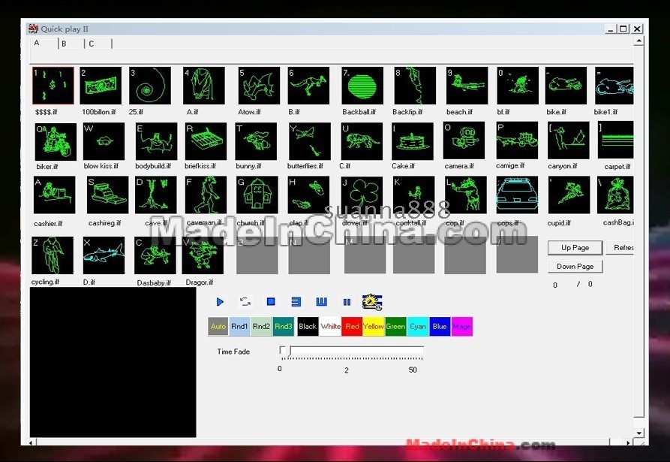Choose the White color swatch
Viewport: 670px width, 462px height.
330,326
